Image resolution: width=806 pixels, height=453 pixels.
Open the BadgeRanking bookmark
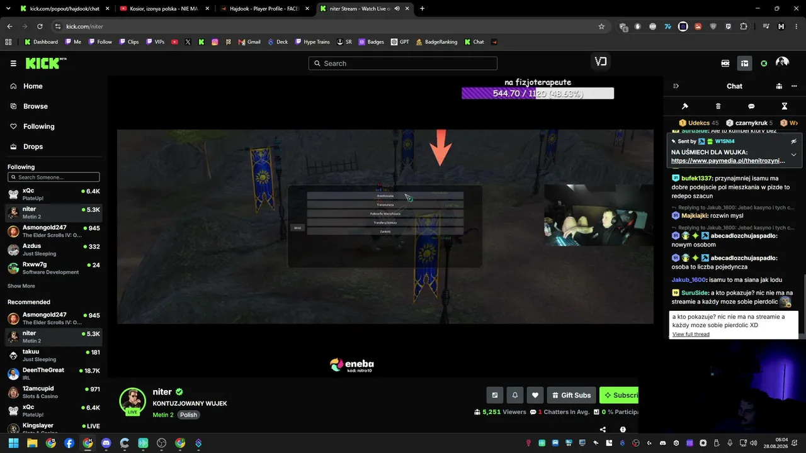436,42
